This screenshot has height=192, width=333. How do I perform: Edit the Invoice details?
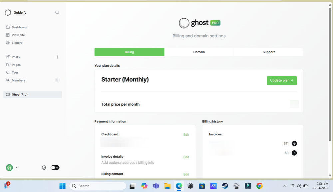[186, 157]
